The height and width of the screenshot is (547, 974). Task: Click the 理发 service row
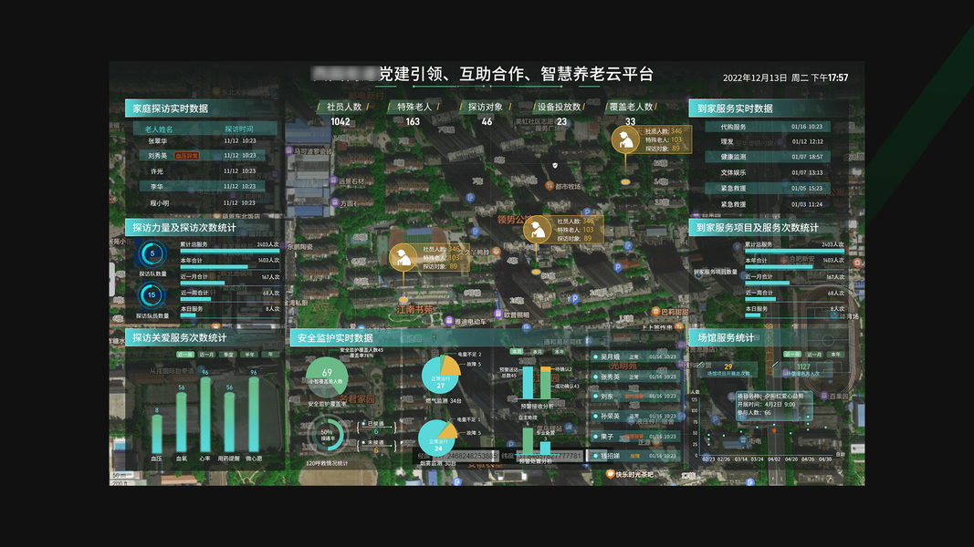(769, 141)
